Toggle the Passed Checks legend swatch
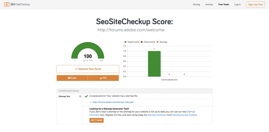This screenshot has height=132, width=269. click(x=125, y=42)
